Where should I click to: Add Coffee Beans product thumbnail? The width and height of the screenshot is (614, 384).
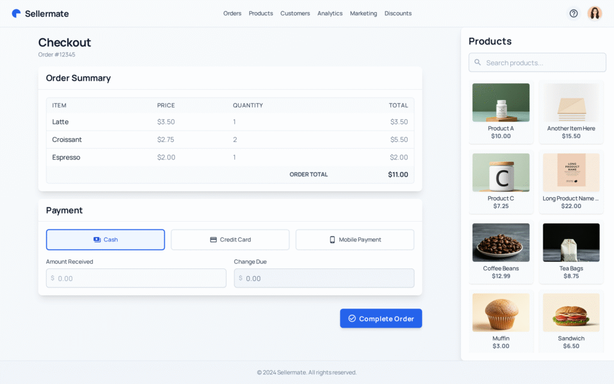click(x=501, y=243)
